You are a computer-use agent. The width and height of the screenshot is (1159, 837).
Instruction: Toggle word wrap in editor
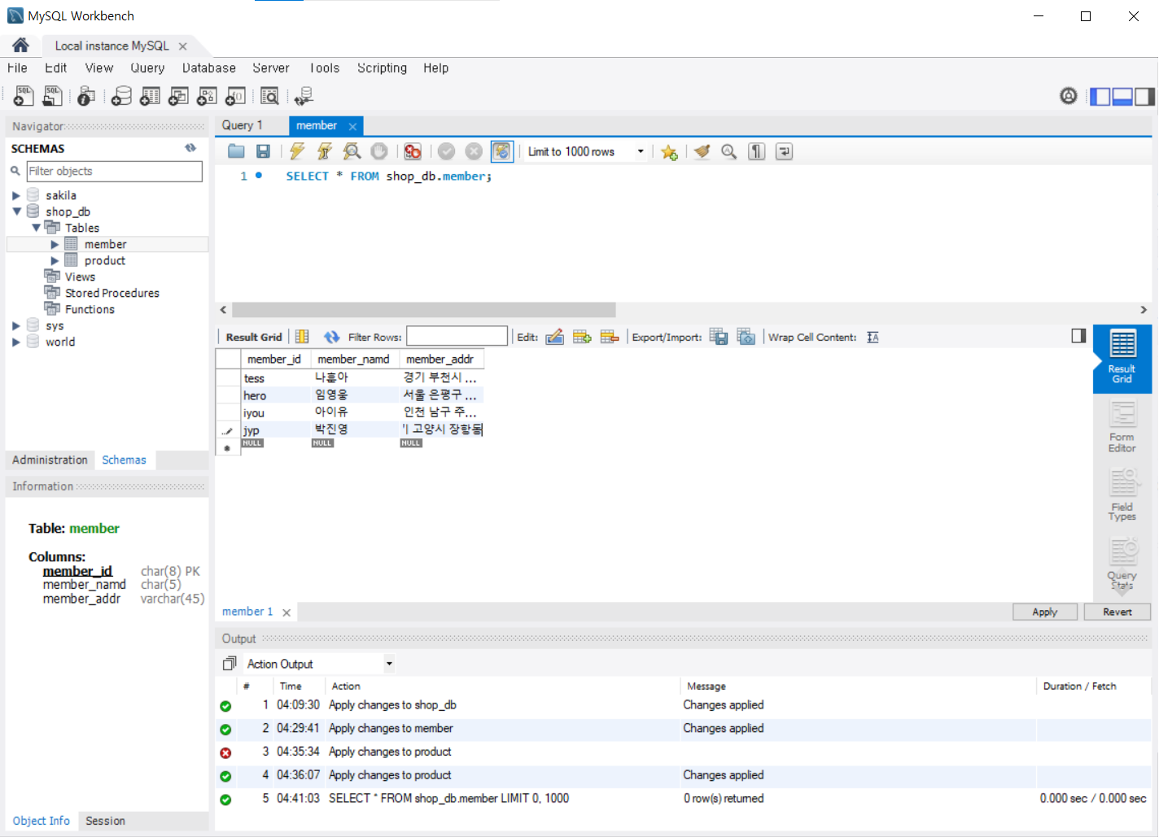tap(784, 151)
